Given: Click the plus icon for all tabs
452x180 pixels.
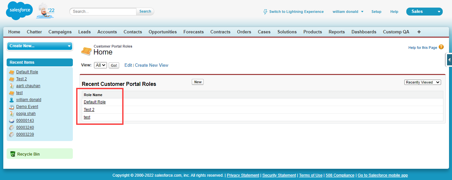Looking at the screenshot, I should point(419,32).
